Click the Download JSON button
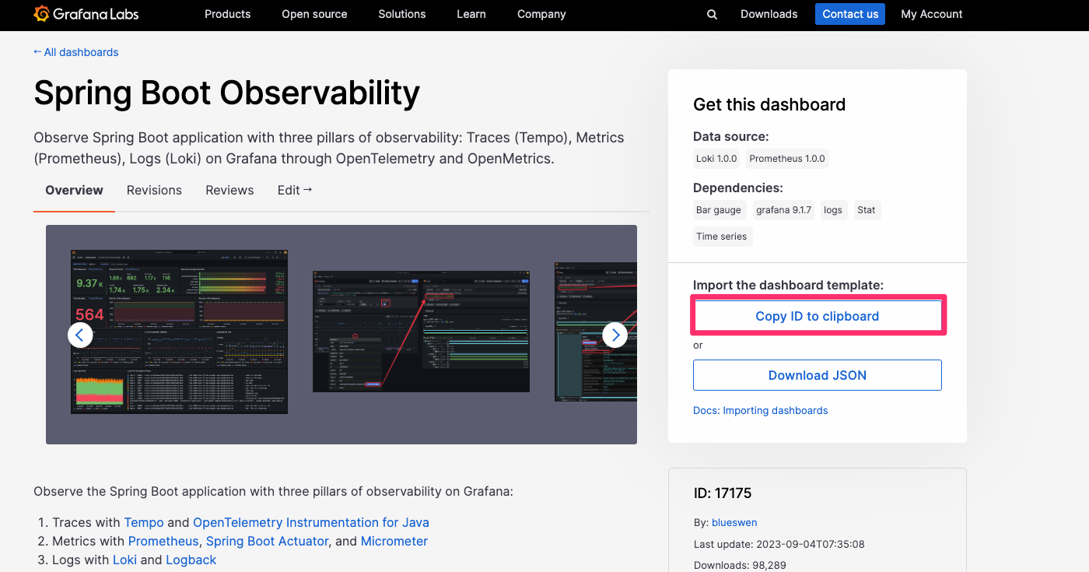The image size is (1089, 572). pos(818,375)
